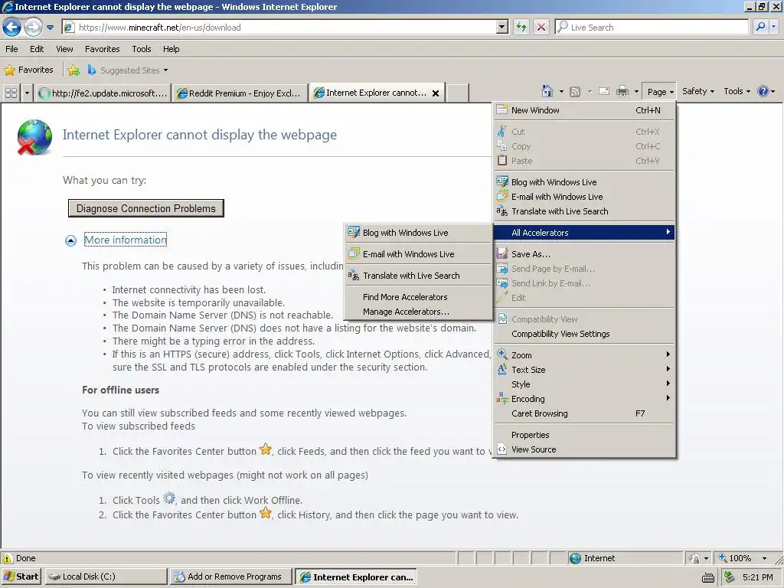
Task: Open the search provider dropdown arrow
Action: pyautogui.click(x=773, y=27)
